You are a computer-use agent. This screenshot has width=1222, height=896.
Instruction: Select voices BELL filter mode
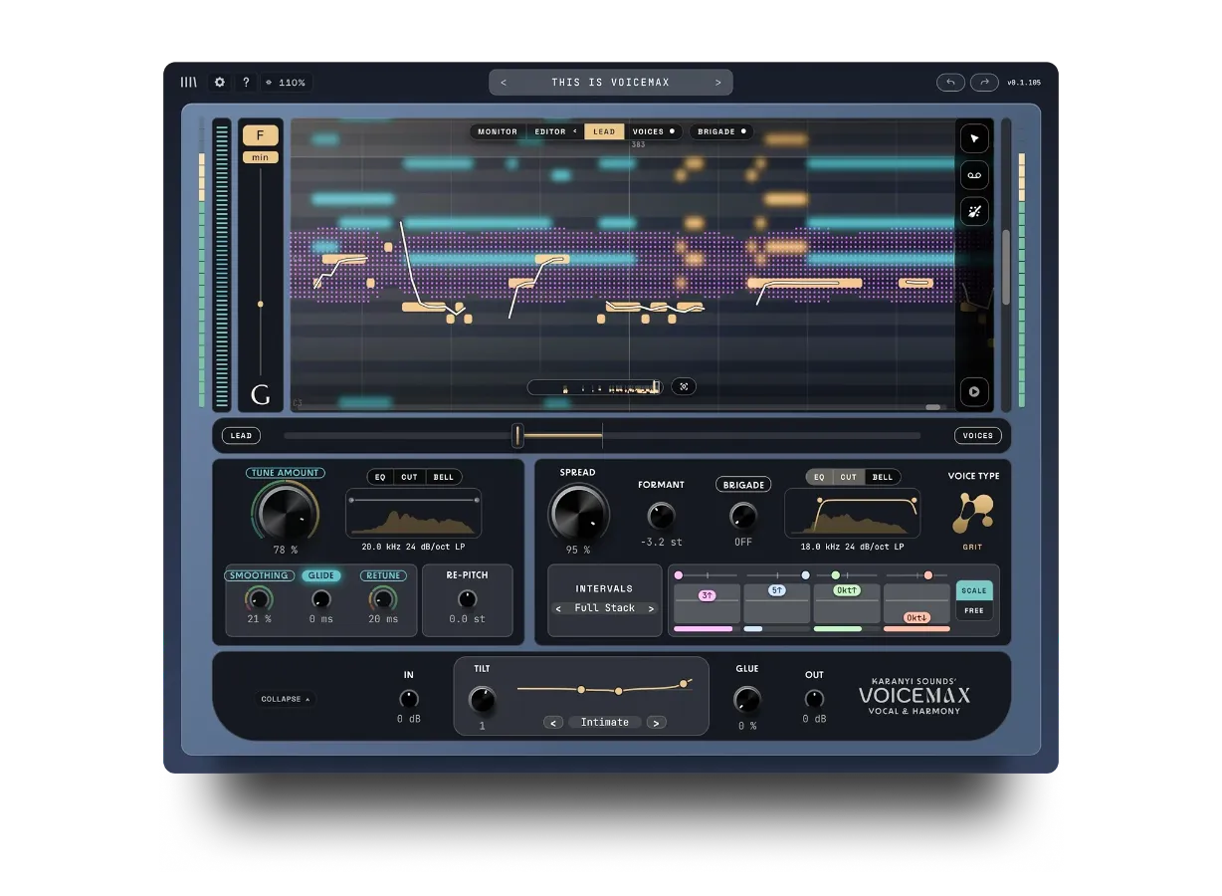pos(883,477)
